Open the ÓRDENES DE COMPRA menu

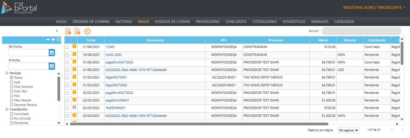coord(91,22)
